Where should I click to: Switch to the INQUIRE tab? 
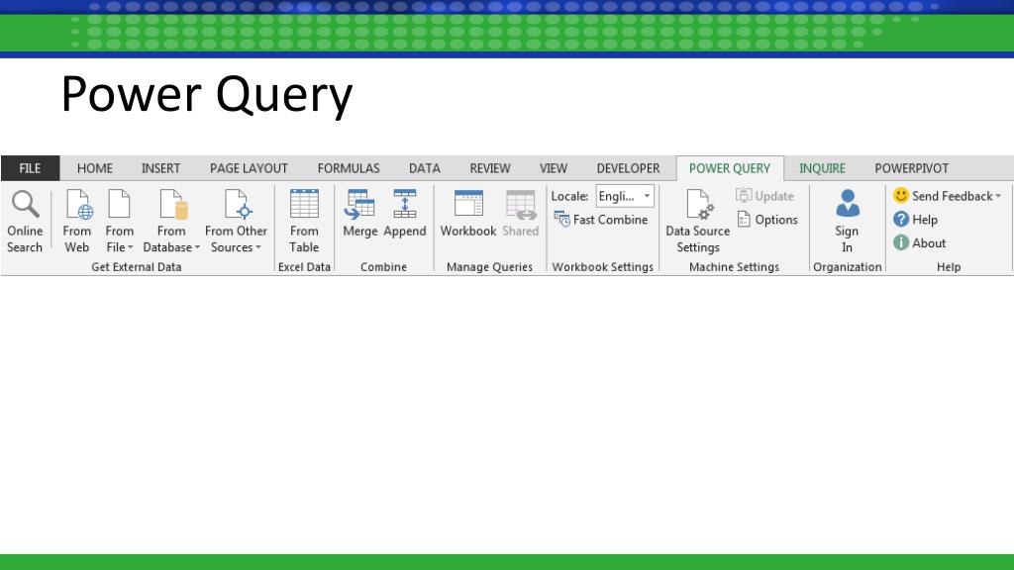822,168
